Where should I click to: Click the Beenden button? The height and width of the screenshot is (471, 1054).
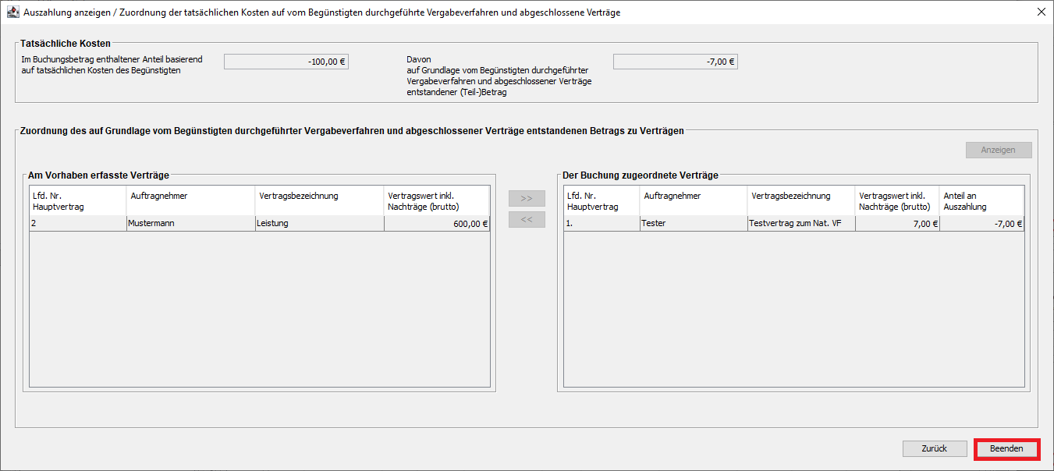(x=1006, y=449)
